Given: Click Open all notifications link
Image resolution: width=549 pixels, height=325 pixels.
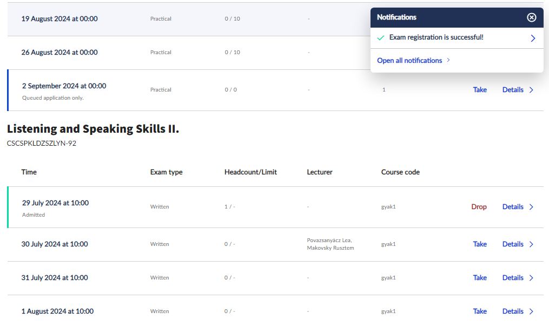Looking at the screenshot, I should click(x=409, y=61).
